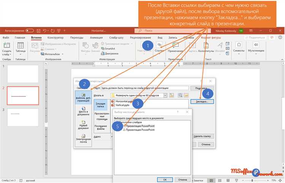Choose the Файлом, веб-страницей link option
Screen dimensions: 285x183
coord(83,97)
